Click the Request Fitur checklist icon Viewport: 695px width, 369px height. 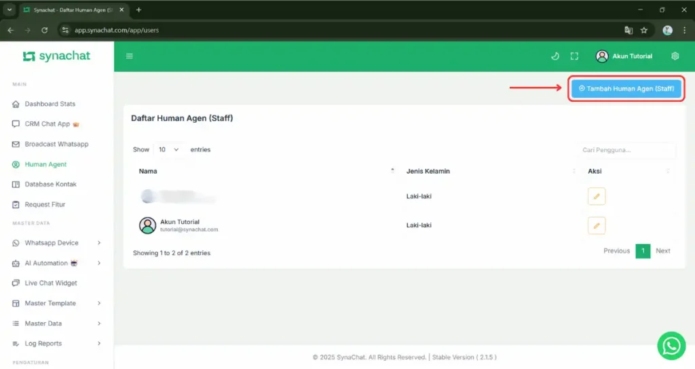pos(16,205)
